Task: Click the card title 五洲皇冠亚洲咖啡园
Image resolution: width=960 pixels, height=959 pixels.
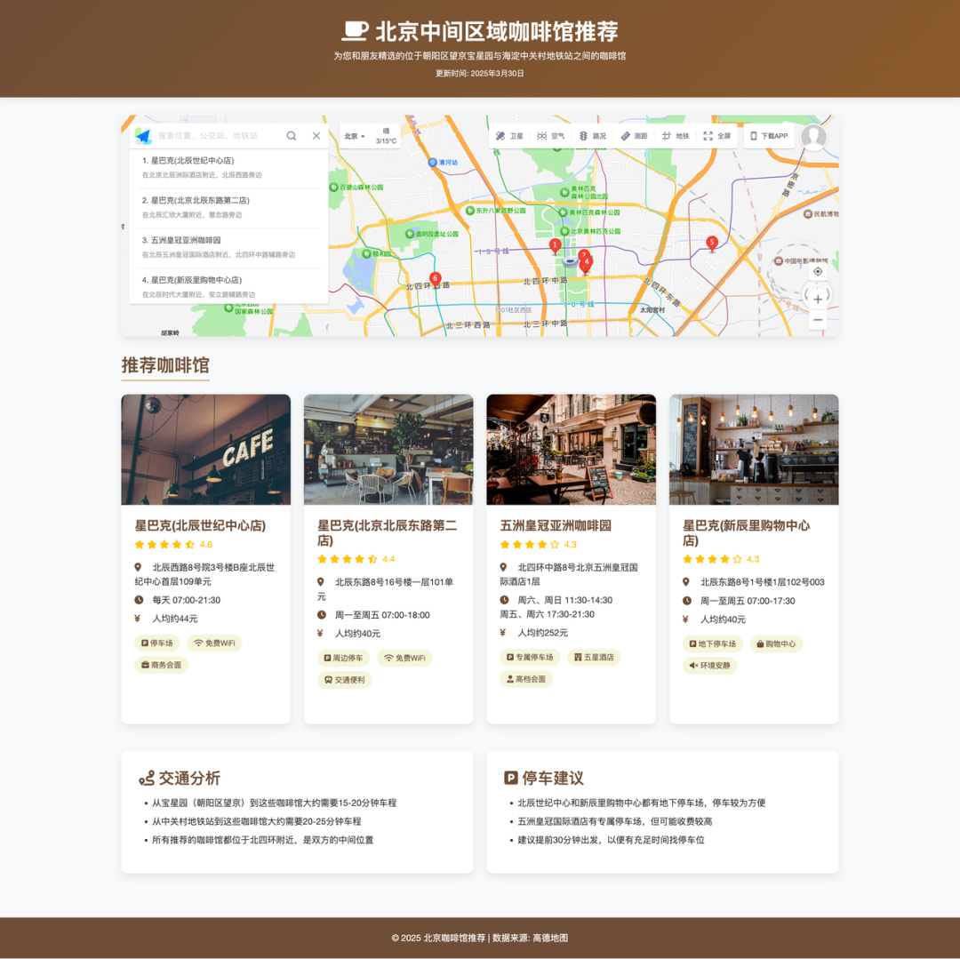Action: point(556,525)
